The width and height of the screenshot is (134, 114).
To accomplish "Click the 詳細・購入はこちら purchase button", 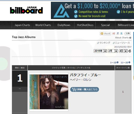I will (x=85, y=89).
